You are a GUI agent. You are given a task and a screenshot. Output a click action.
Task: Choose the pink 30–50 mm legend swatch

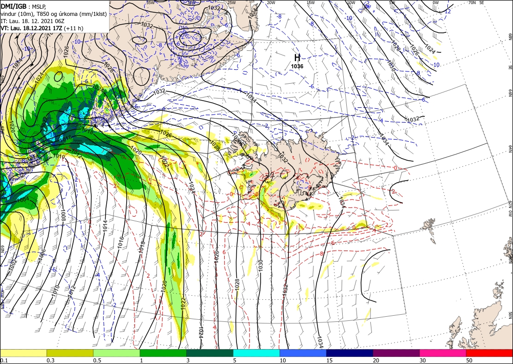(x=443, y=353)
